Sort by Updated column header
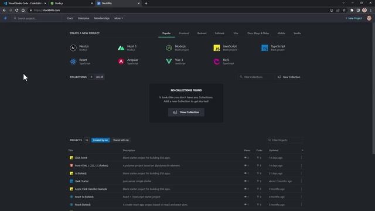This screenshot has width=375, height=211. [274, 150]
